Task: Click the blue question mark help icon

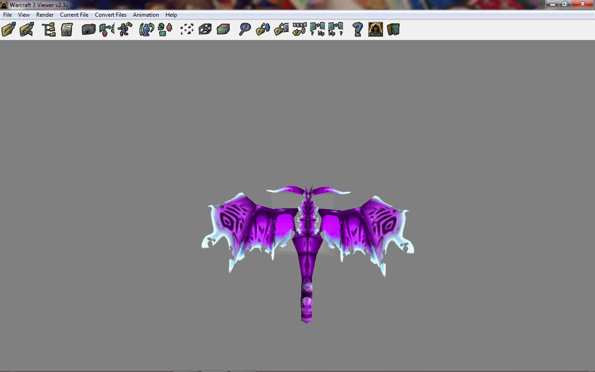Action: 357,30
